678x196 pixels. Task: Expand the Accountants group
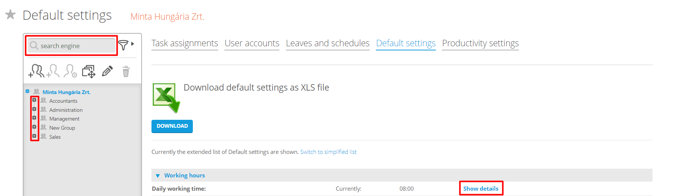coord(34,100)
